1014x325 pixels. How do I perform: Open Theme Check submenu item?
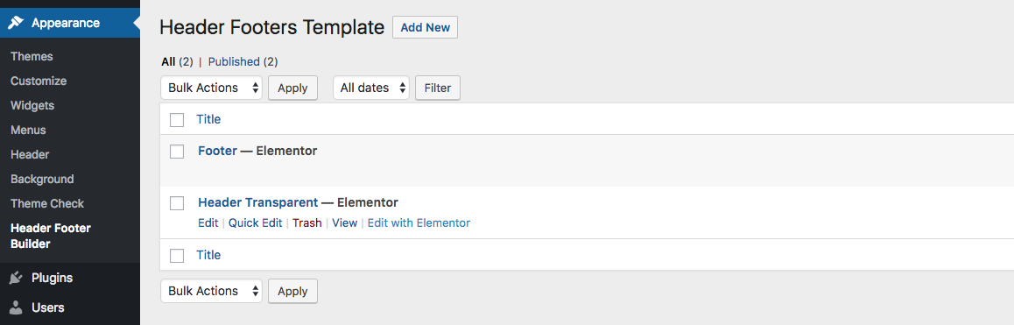tap(47, 203)
